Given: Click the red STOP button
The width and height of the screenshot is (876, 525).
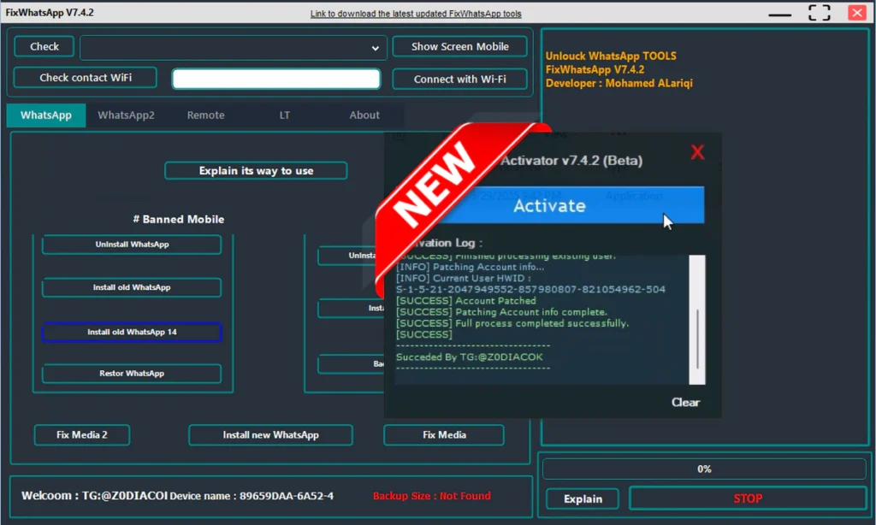Looking at the screenshot, I should 748,498.
